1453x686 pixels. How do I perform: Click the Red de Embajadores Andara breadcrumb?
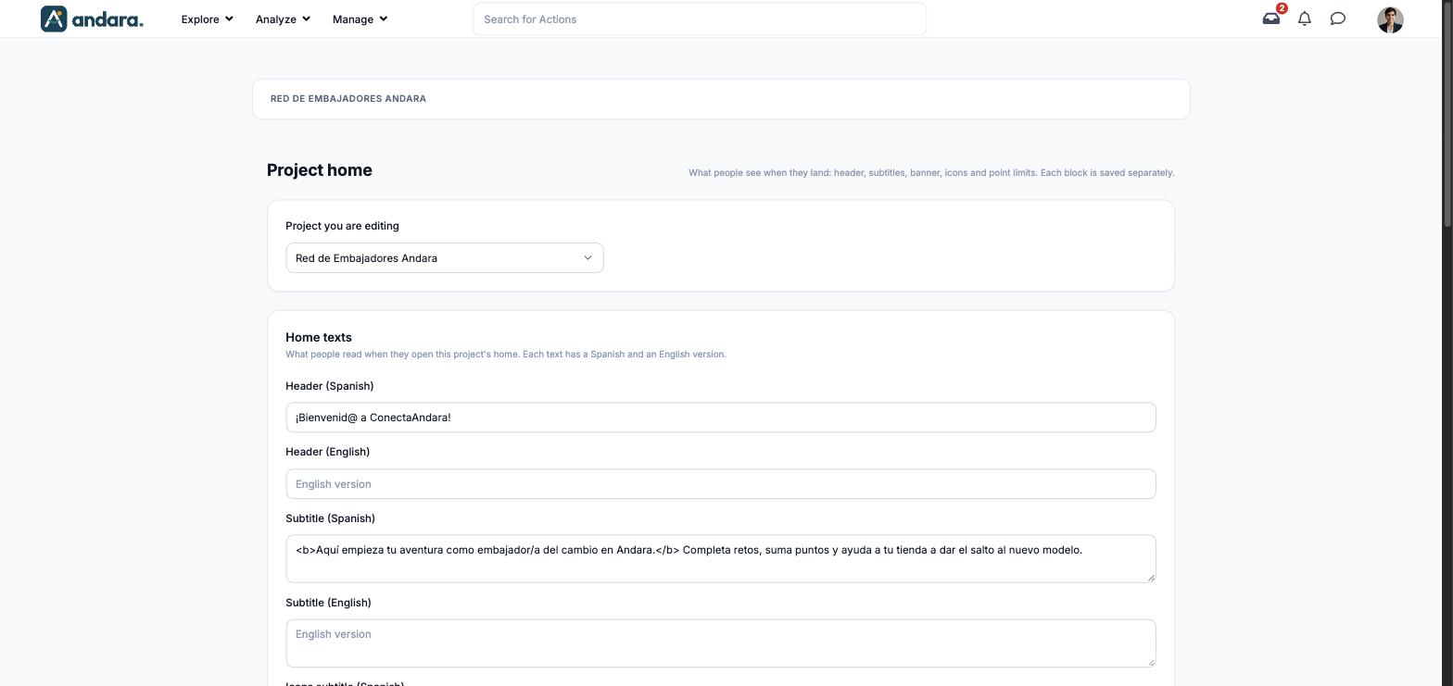pyautogui.click(x=348, y=98)
